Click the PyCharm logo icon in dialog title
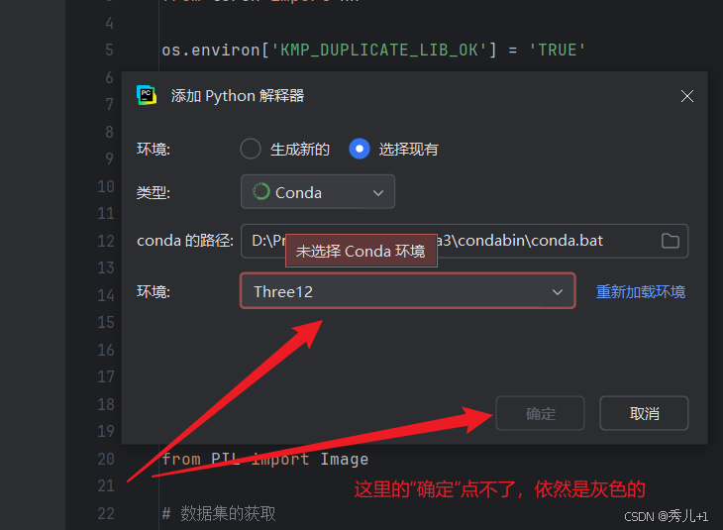Screen dimensions: 723x530 point(147,95)
